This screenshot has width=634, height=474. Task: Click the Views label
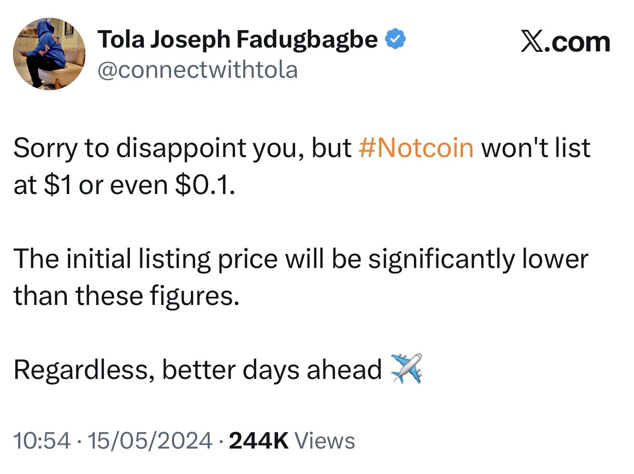click(324, 440)
